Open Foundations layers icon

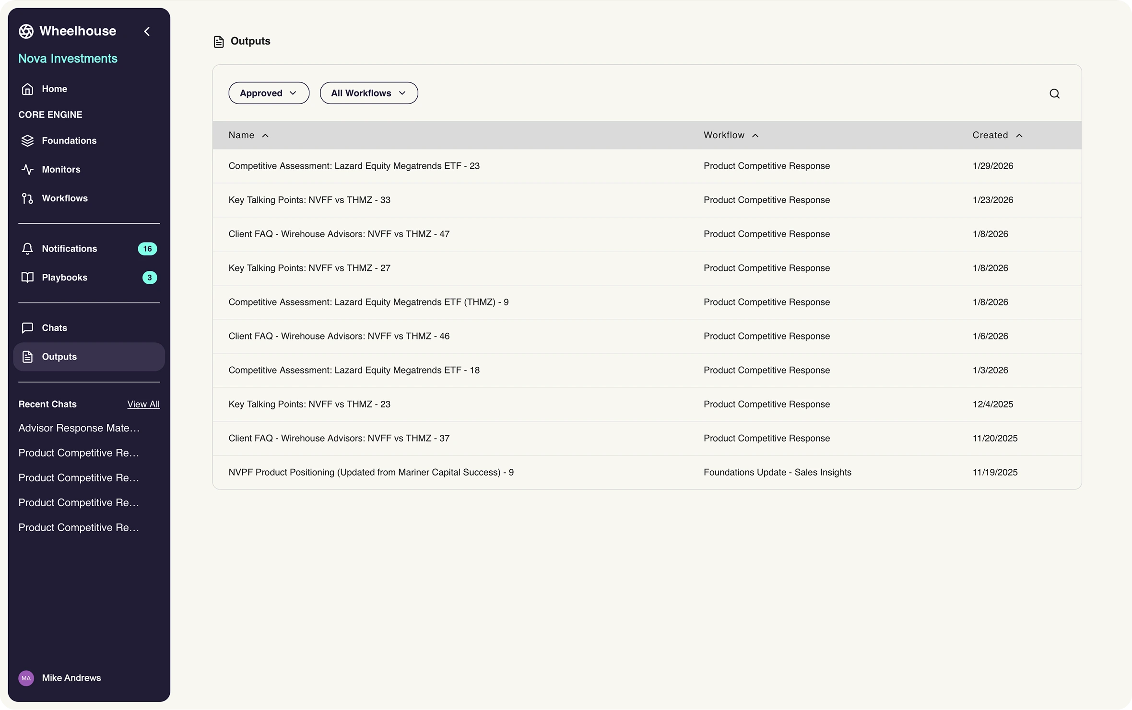(x=27, y=141)
